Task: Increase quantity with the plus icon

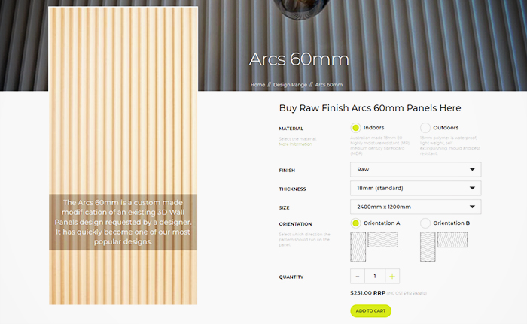Action: (392, 277)
